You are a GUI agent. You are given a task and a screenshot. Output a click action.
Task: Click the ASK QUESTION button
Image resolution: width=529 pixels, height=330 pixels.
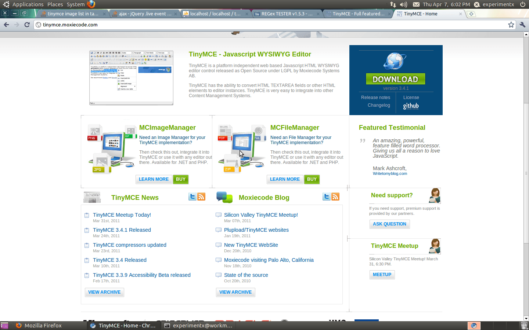389,224
